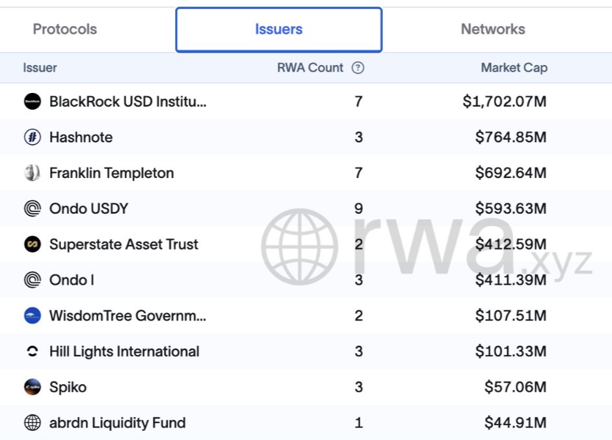Sort table by Market Cap column
Image resolution: width=612 pixels, height=440 pixels.
[x=514, y=68]
